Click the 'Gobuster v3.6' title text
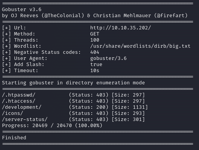 click(x=22, y=10)
